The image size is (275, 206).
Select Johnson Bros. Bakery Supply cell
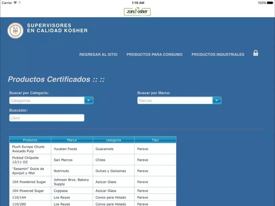tap(72, 182)
